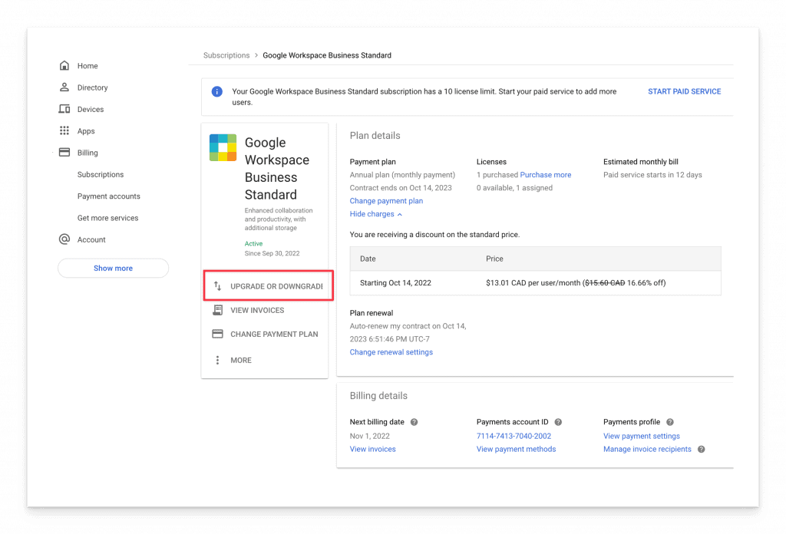Viewport: 786px width, 534px height.
Task: Click the Price column header
Action: pos(494,259)
